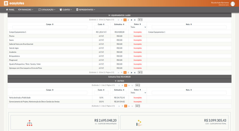The image size is (239, 131).
Task: Click the Campo filter field in Equipamentos
Action: pos(50,27)
